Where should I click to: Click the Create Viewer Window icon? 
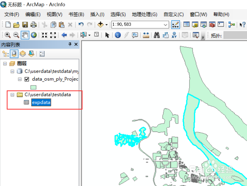[196, 35]
